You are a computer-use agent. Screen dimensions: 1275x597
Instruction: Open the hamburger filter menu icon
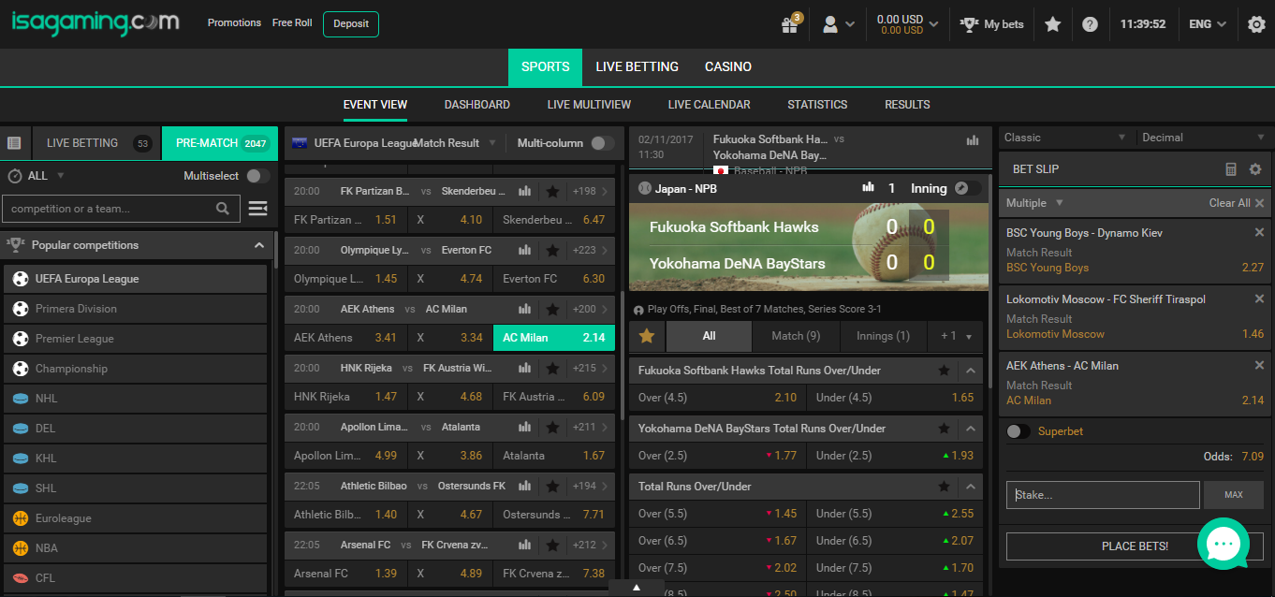(257, 209)
